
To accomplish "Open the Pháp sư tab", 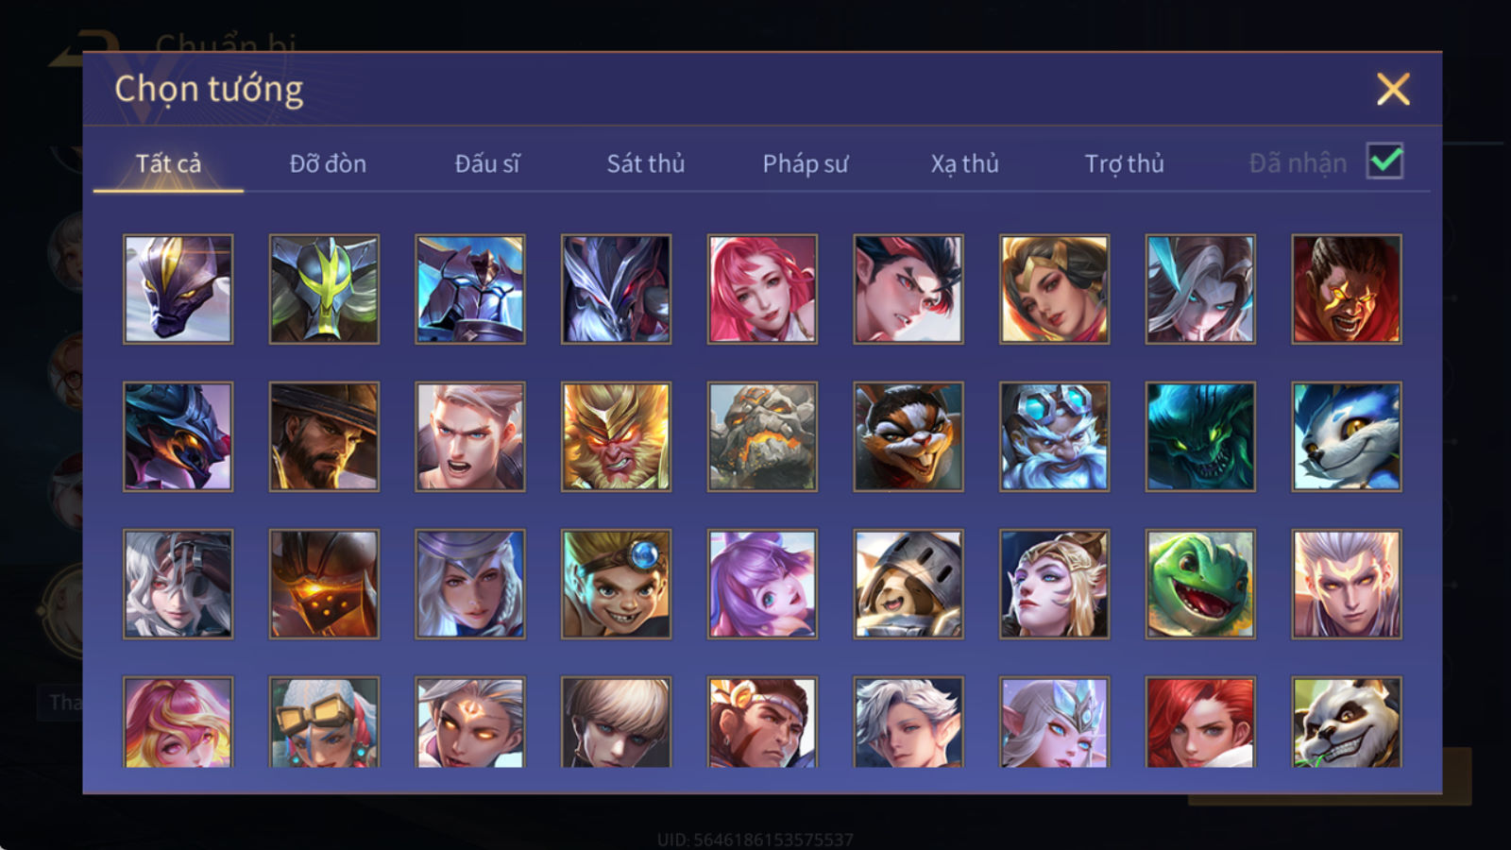I will coord(806,163).
